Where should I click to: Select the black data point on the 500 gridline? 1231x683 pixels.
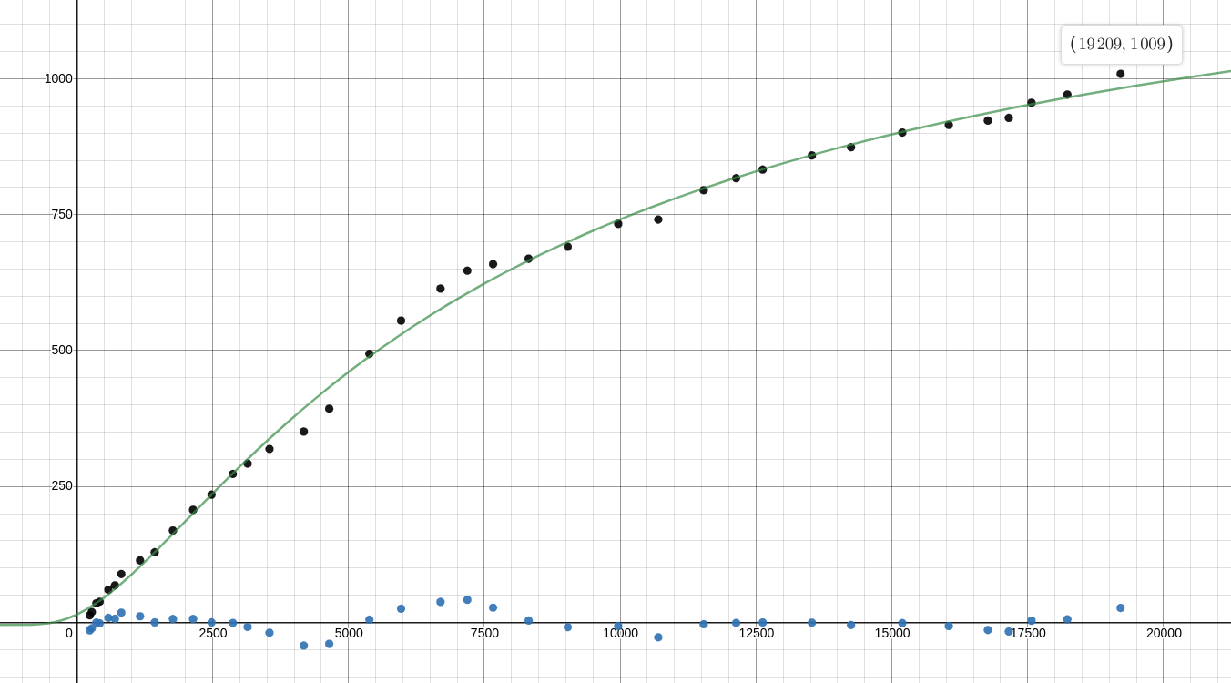pyautogui.click(x=370, y=353)
